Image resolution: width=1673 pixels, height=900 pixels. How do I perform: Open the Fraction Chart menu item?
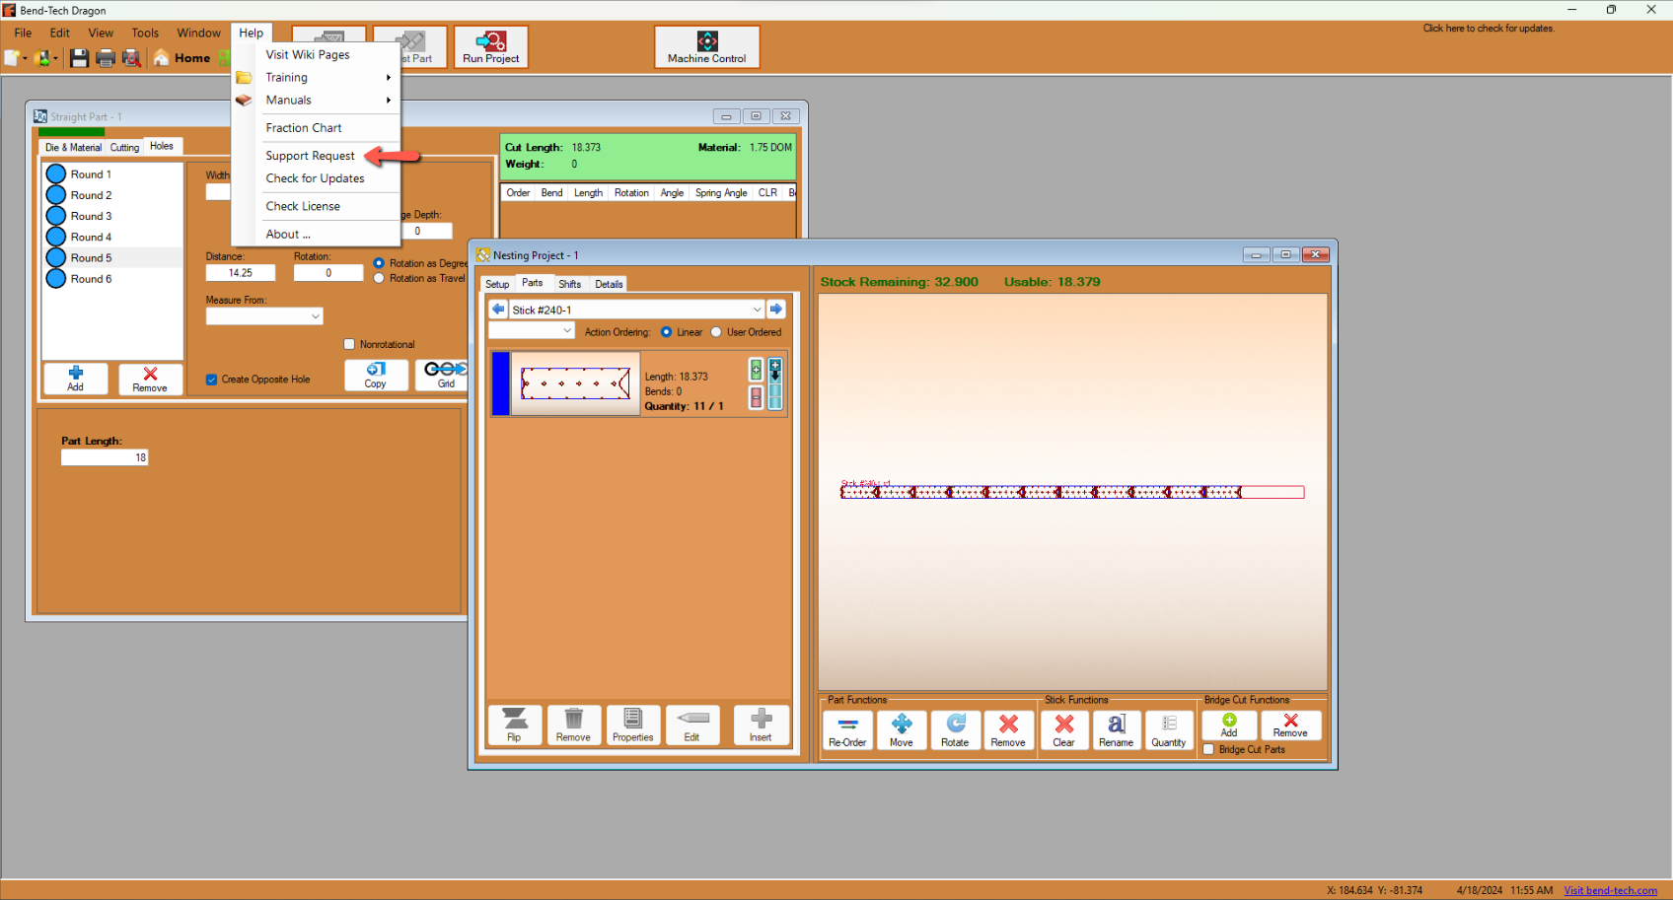tap(304, 128)
